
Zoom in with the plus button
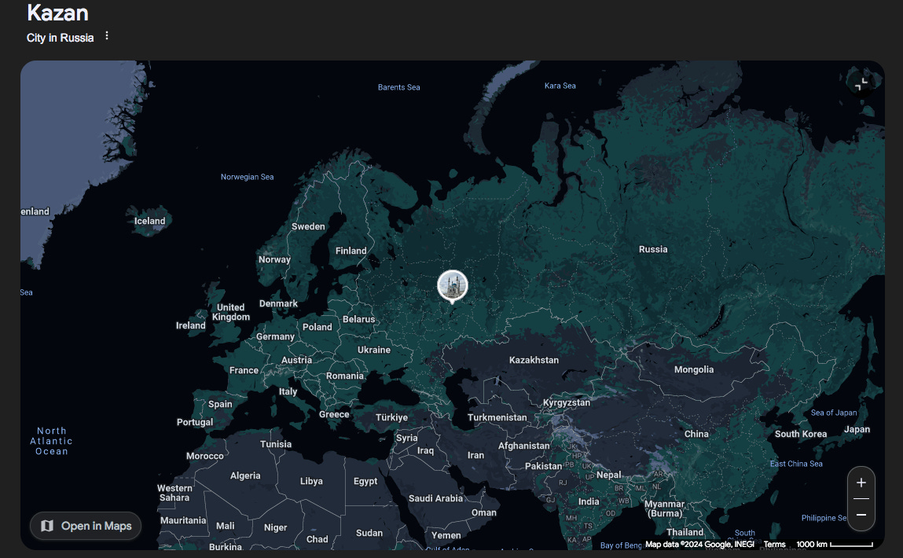861,483
